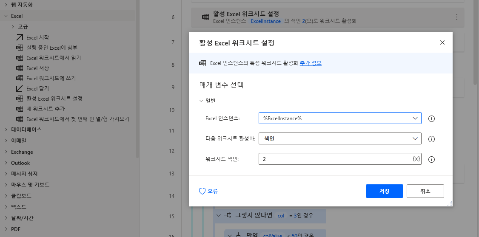479x237 pixels.
Task: Close the 활성 Excel 워크시트 설정 dialog
Action: click(x=442, y=43)
